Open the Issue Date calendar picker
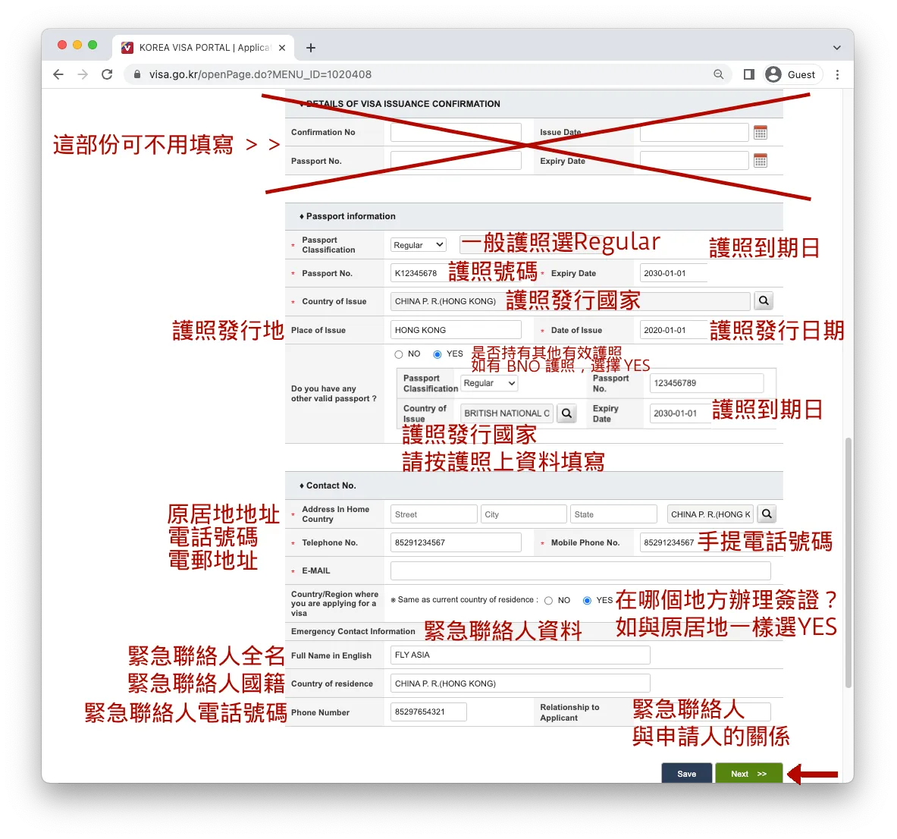Image resolution: width=897 pixels, height=839 pixels. pos(761,133)
